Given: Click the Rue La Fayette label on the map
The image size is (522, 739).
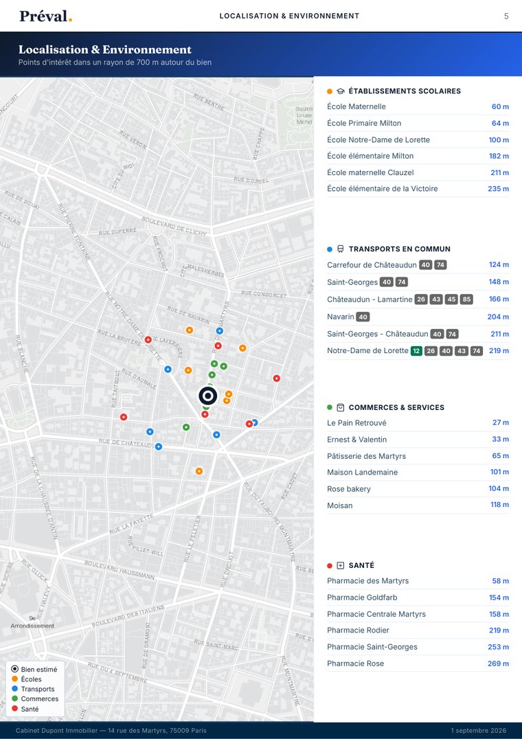Looking at the screenshot, I should coord(131,524).
